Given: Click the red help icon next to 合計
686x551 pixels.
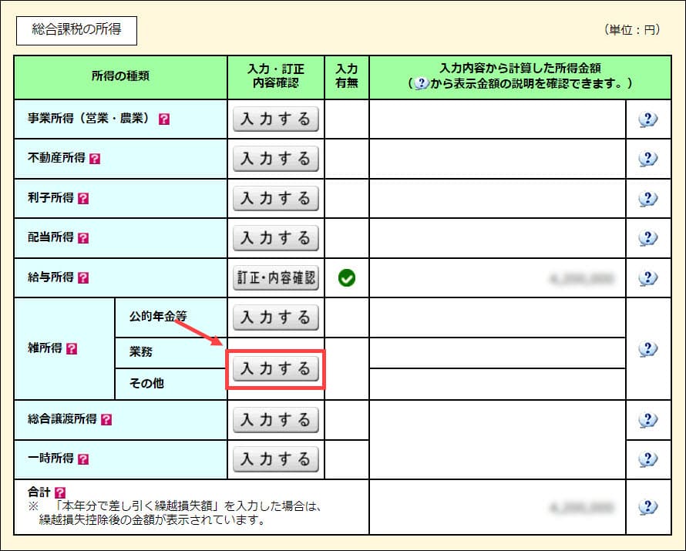Looking at the screenshot, I should 60,492.
